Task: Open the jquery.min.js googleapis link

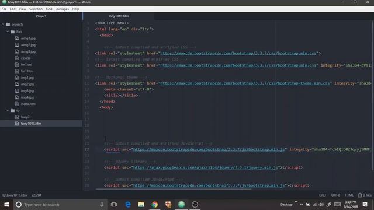Action: coord(205,167)
